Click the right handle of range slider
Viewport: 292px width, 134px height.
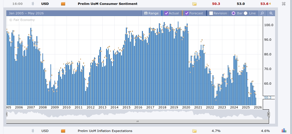tap(268, 114)
